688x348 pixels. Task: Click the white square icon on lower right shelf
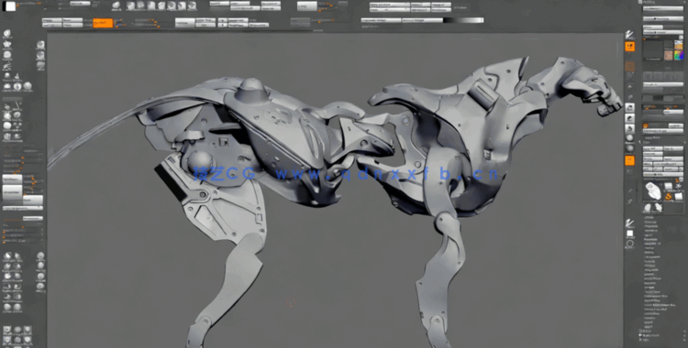pyautogui.click(x=629, y=234)
